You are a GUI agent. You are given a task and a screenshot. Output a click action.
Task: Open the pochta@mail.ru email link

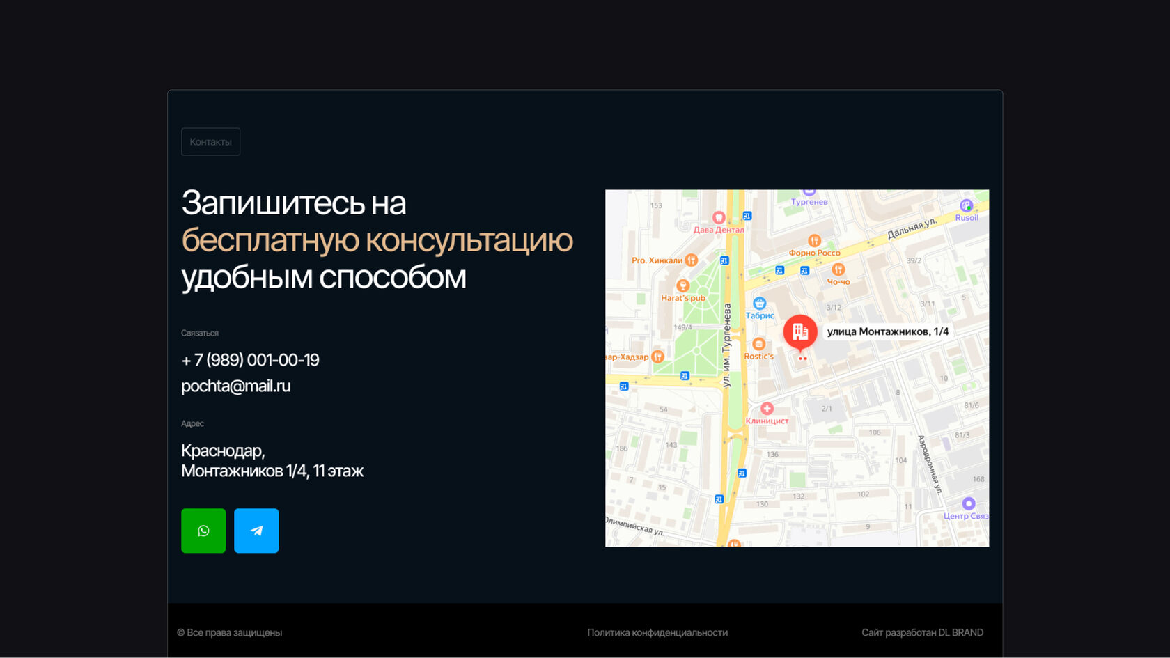[235, 386]
